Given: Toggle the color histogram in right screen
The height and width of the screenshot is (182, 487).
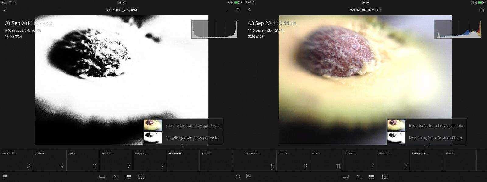Looking at the screenshot, I should (457, 29).
